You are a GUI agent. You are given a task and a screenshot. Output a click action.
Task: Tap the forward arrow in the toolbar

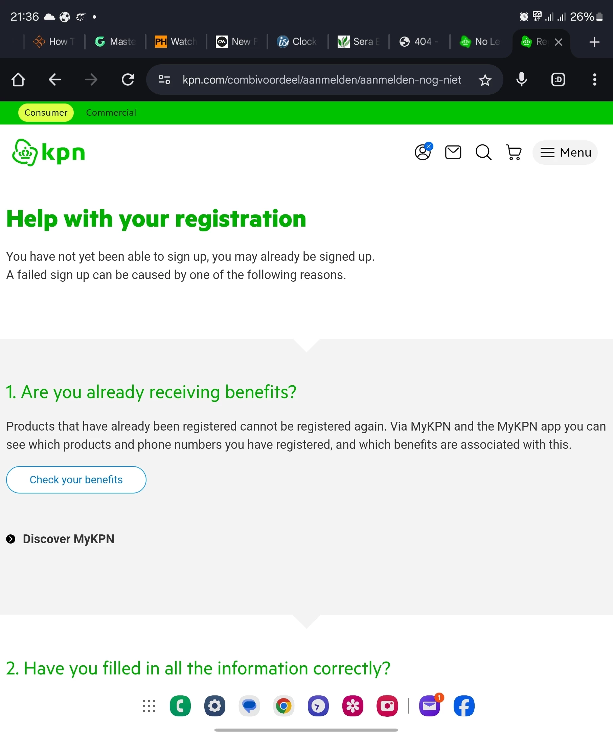click(x=91, y=79)
